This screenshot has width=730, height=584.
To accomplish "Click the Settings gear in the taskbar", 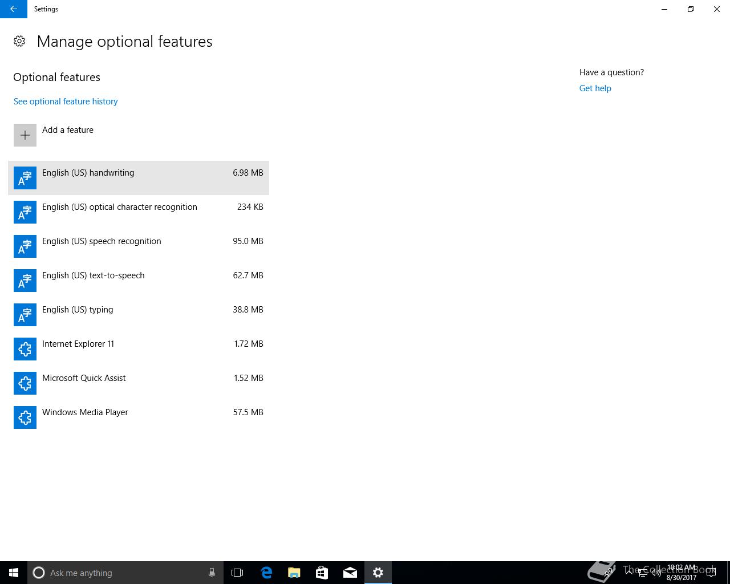I will click(x=378, y=573).
